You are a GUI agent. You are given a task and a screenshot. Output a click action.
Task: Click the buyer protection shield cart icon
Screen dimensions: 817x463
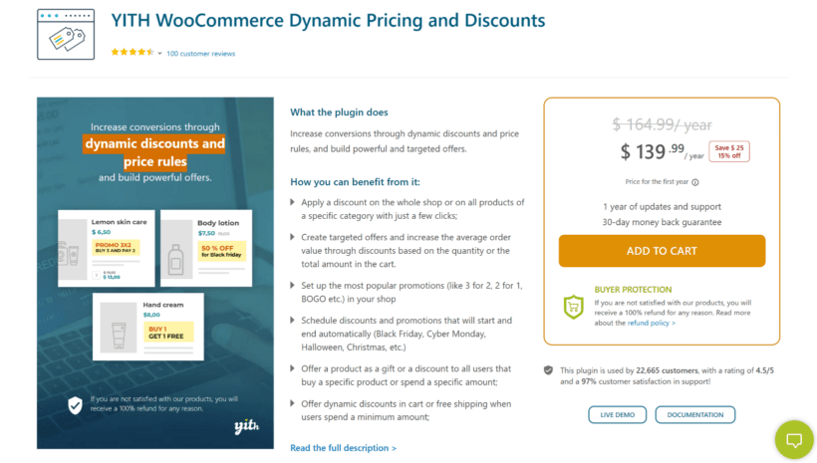pos(573,307)
